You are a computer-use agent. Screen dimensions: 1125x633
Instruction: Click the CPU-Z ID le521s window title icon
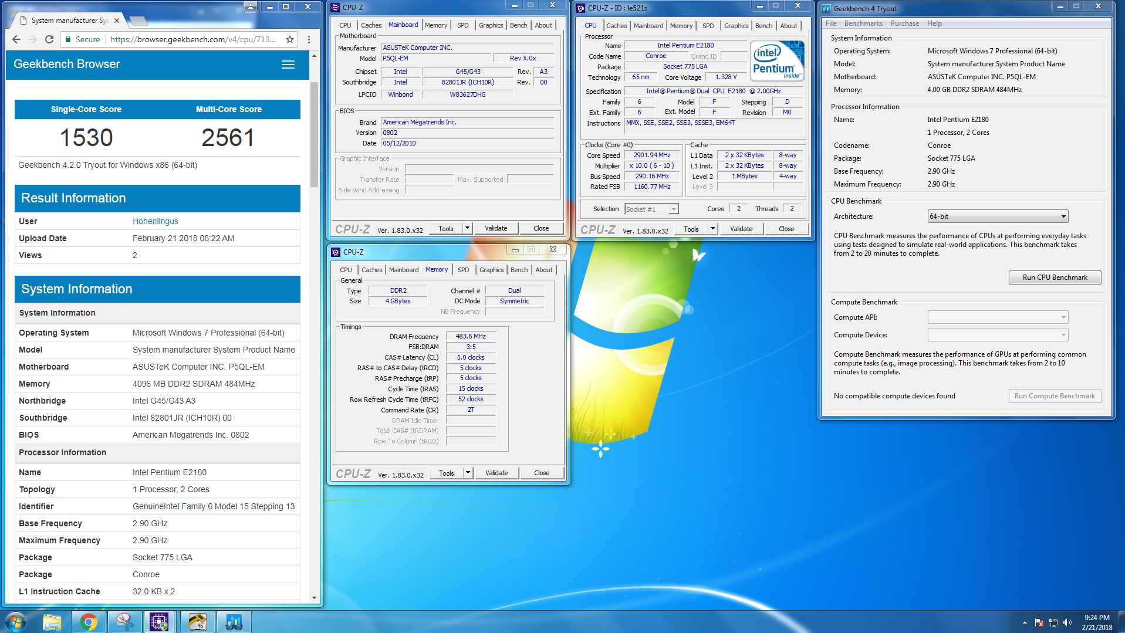(580, 8)
